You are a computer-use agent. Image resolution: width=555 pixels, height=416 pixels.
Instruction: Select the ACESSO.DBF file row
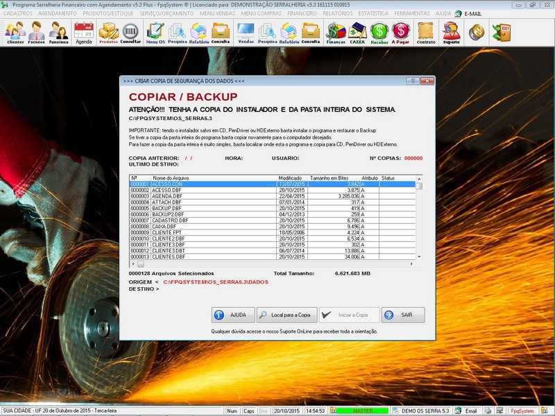(272, 190)
